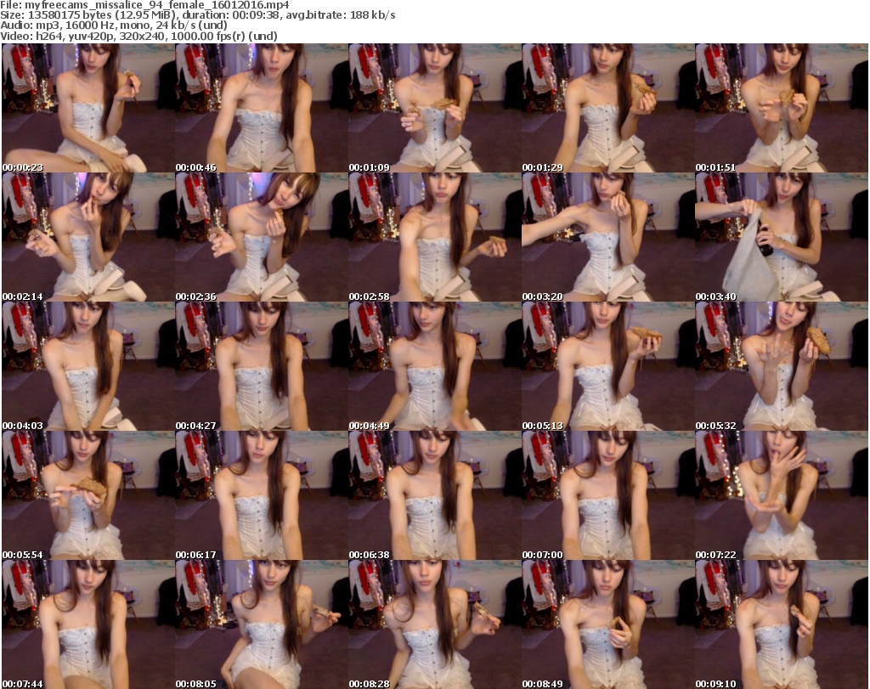
Task: Open the thumbnail marked 00:06:17
Action: (262, 495)
